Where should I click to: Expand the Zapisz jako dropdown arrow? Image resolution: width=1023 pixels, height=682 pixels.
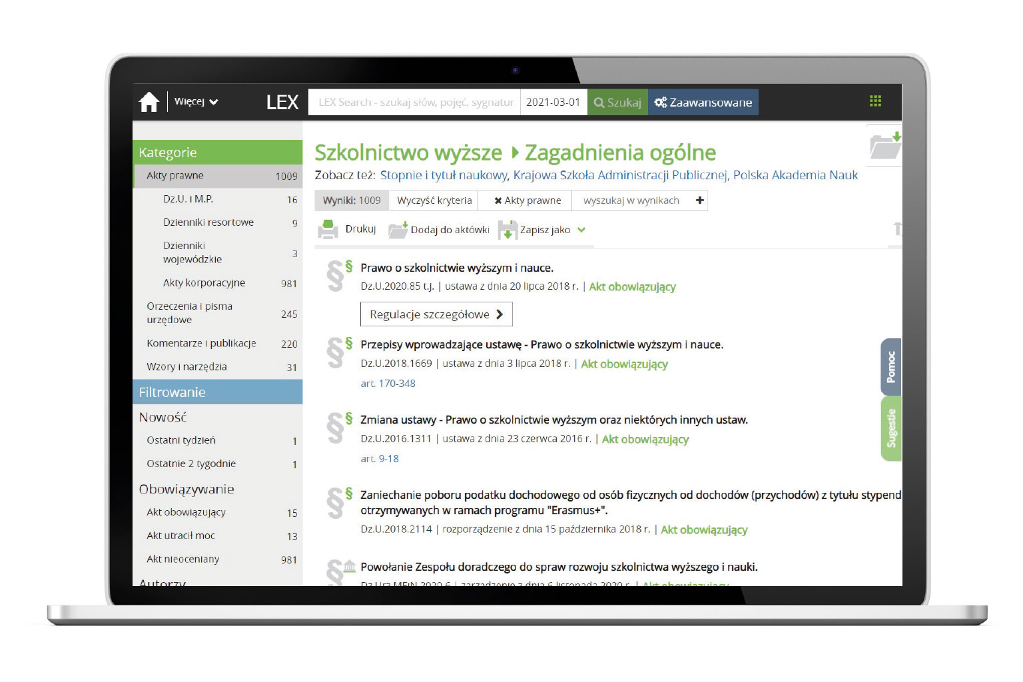pyautogui.click(x=581, y=230)
